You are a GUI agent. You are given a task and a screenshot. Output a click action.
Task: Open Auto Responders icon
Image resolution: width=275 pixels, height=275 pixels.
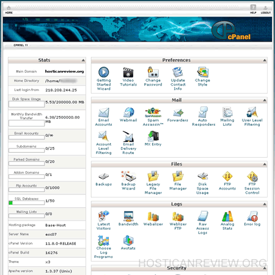[202, 112]
